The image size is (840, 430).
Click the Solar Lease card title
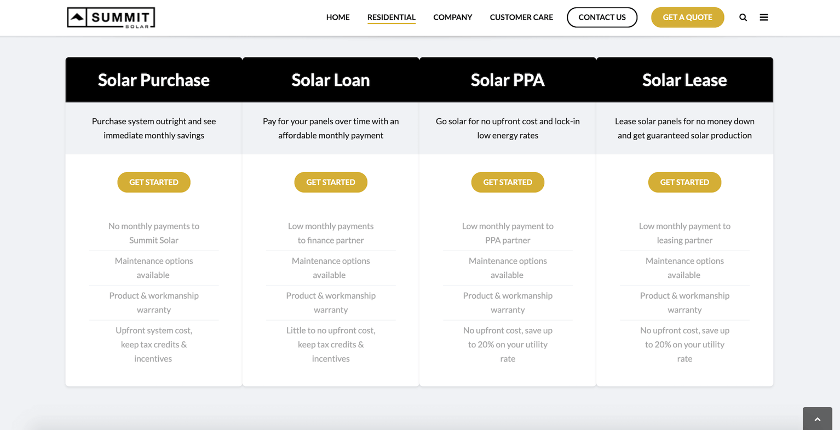click(684, 80)
